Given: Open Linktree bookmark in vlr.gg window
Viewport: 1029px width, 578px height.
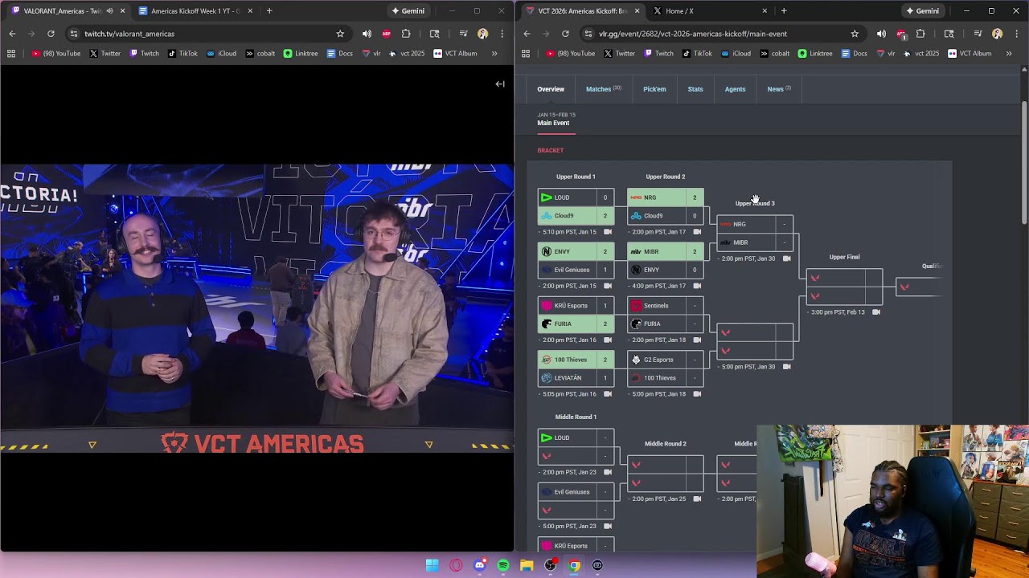Looking at the screenshot, I should tap(814, 53).
